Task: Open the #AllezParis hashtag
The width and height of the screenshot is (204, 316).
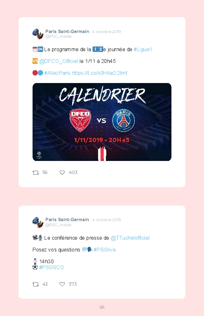Action: click(57, 73)
